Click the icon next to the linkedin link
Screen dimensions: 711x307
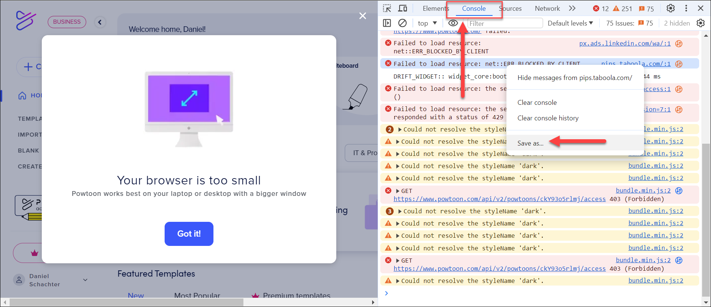click(679, 43)
